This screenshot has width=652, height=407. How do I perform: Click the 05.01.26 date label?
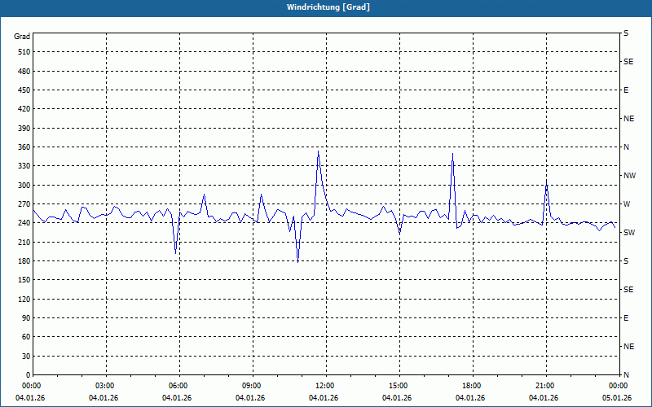click(x=617, y=398)
